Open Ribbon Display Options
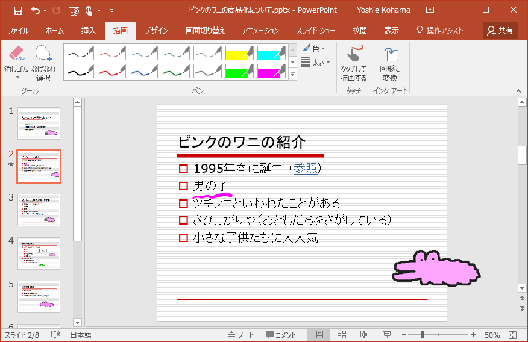This screenshot has width=528, height=342. click(x=430, y=10)
